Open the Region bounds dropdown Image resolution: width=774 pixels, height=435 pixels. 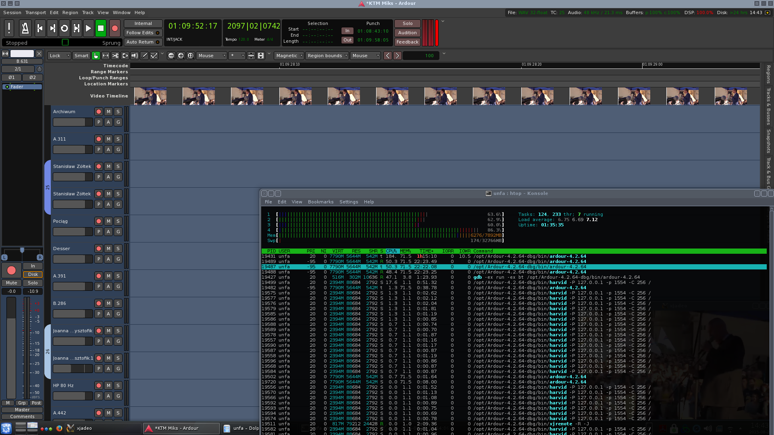tap(327, 56)
